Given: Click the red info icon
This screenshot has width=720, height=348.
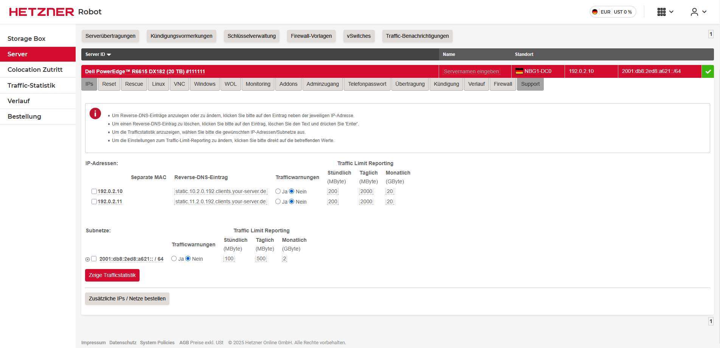Looking at the screenshot, I should pos(95,113).
